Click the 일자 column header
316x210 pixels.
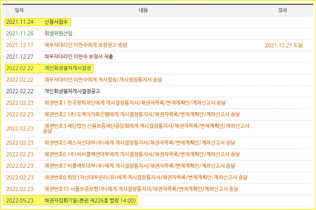(x=19, y=10)
